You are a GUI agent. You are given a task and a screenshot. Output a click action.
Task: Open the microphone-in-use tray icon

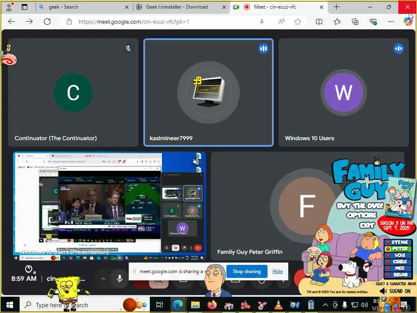pyautogui.click(x=345, y=305)
